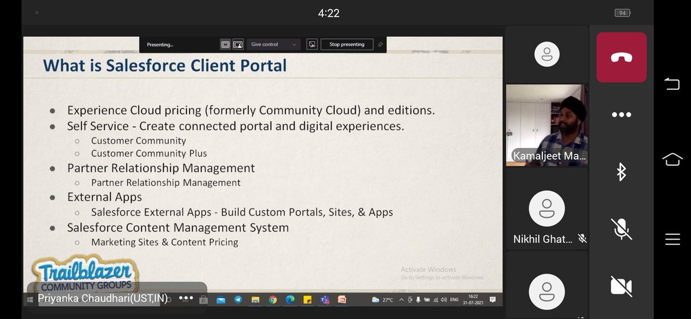Open File Explorer in shared taskbar
The width and height of the screenshot is (691, 319).
pyautogui.click(x=255, y=299)
